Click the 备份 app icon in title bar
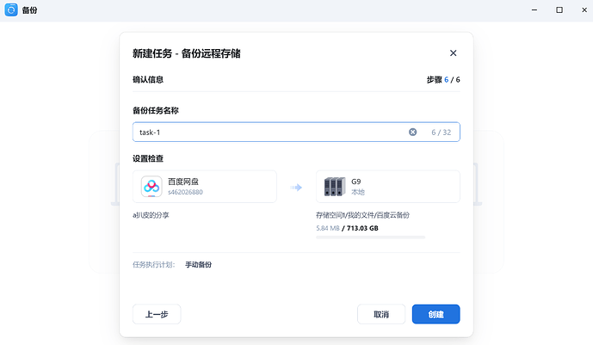Screen dimensions: 593x345 [x=11, y=9]
